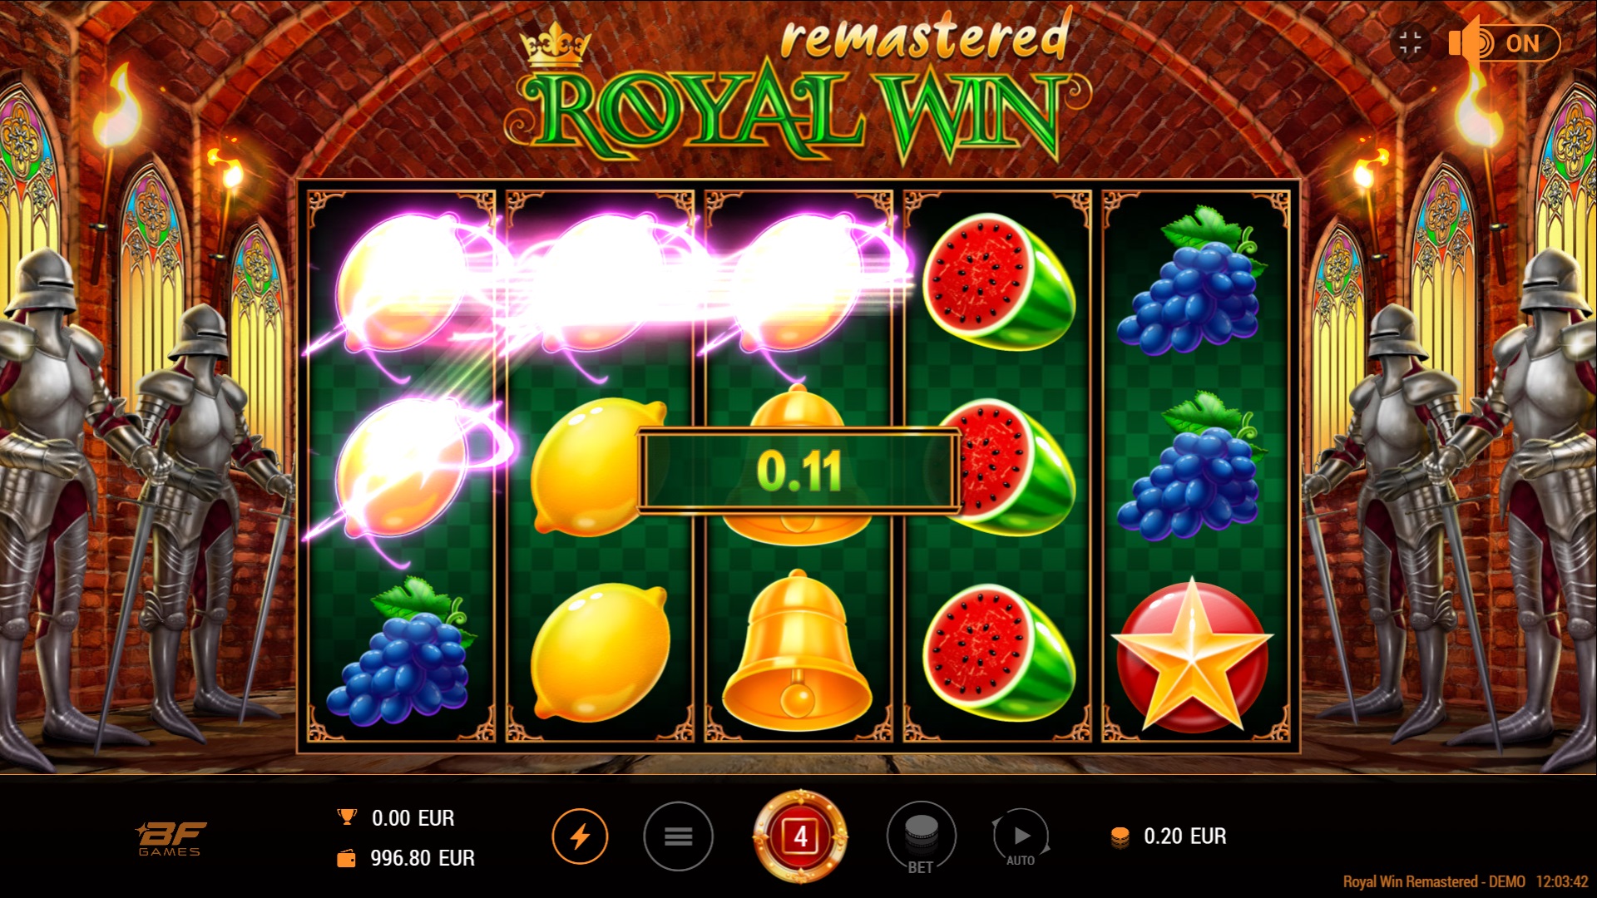The image size is (1597, 898).
Task: Click the wallet balance icon
Action: pos(346,859)
